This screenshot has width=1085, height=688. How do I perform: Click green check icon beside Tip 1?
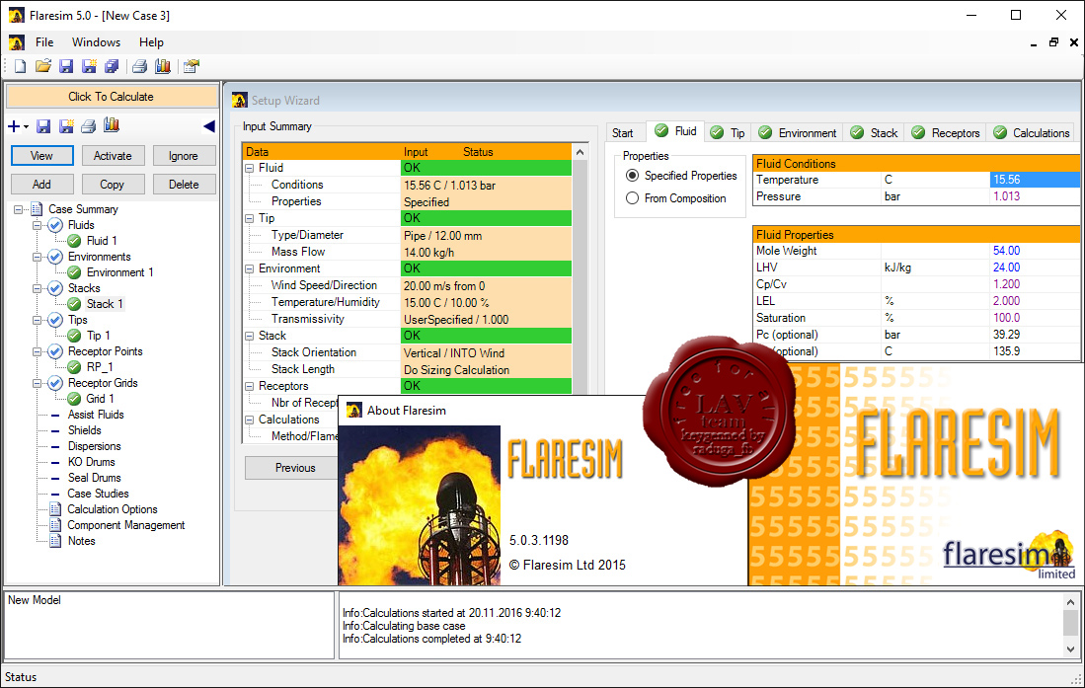coord(74,336)
